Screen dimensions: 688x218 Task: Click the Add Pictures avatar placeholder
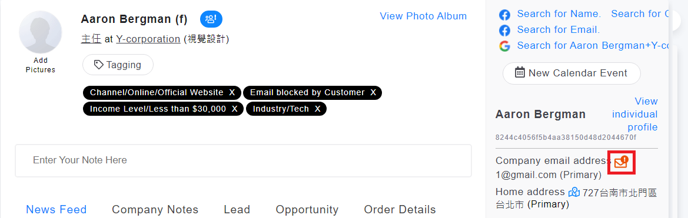point(41,32)
